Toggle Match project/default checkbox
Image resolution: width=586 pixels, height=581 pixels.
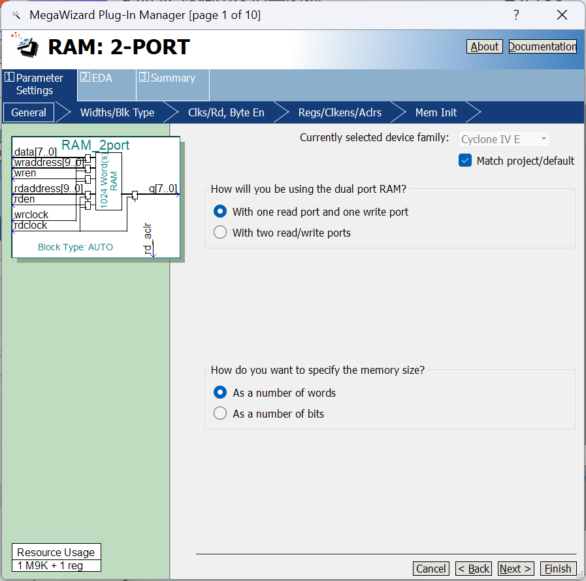pos(465,161)
